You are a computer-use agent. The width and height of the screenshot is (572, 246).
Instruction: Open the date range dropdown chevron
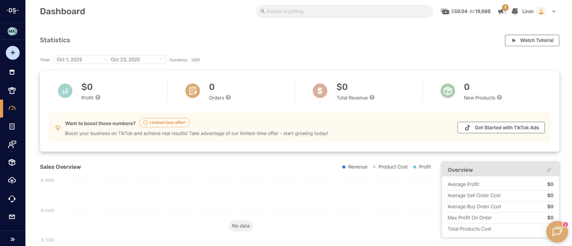pyautogui.click(x=162, y=60)
